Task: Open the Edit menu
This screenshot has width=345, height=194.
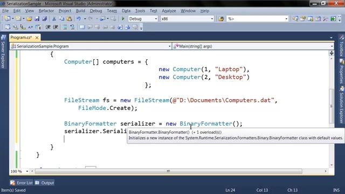Action: coord(17,11)
